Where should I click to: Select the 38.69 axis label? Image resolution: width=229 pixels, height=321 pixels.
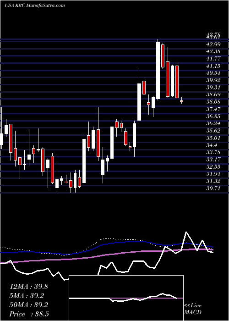click(213, 94)
